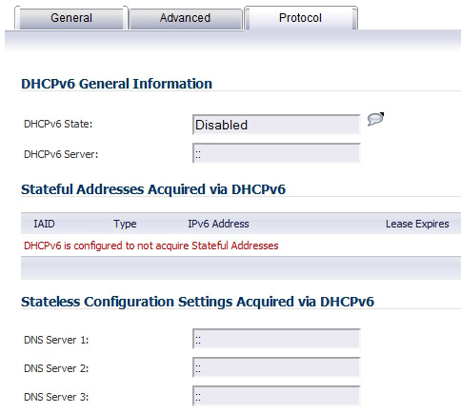The width and height of the screenshot is (461, 413).
Task: Click the DHCPv6 State label
Action: tap(58, 124)
